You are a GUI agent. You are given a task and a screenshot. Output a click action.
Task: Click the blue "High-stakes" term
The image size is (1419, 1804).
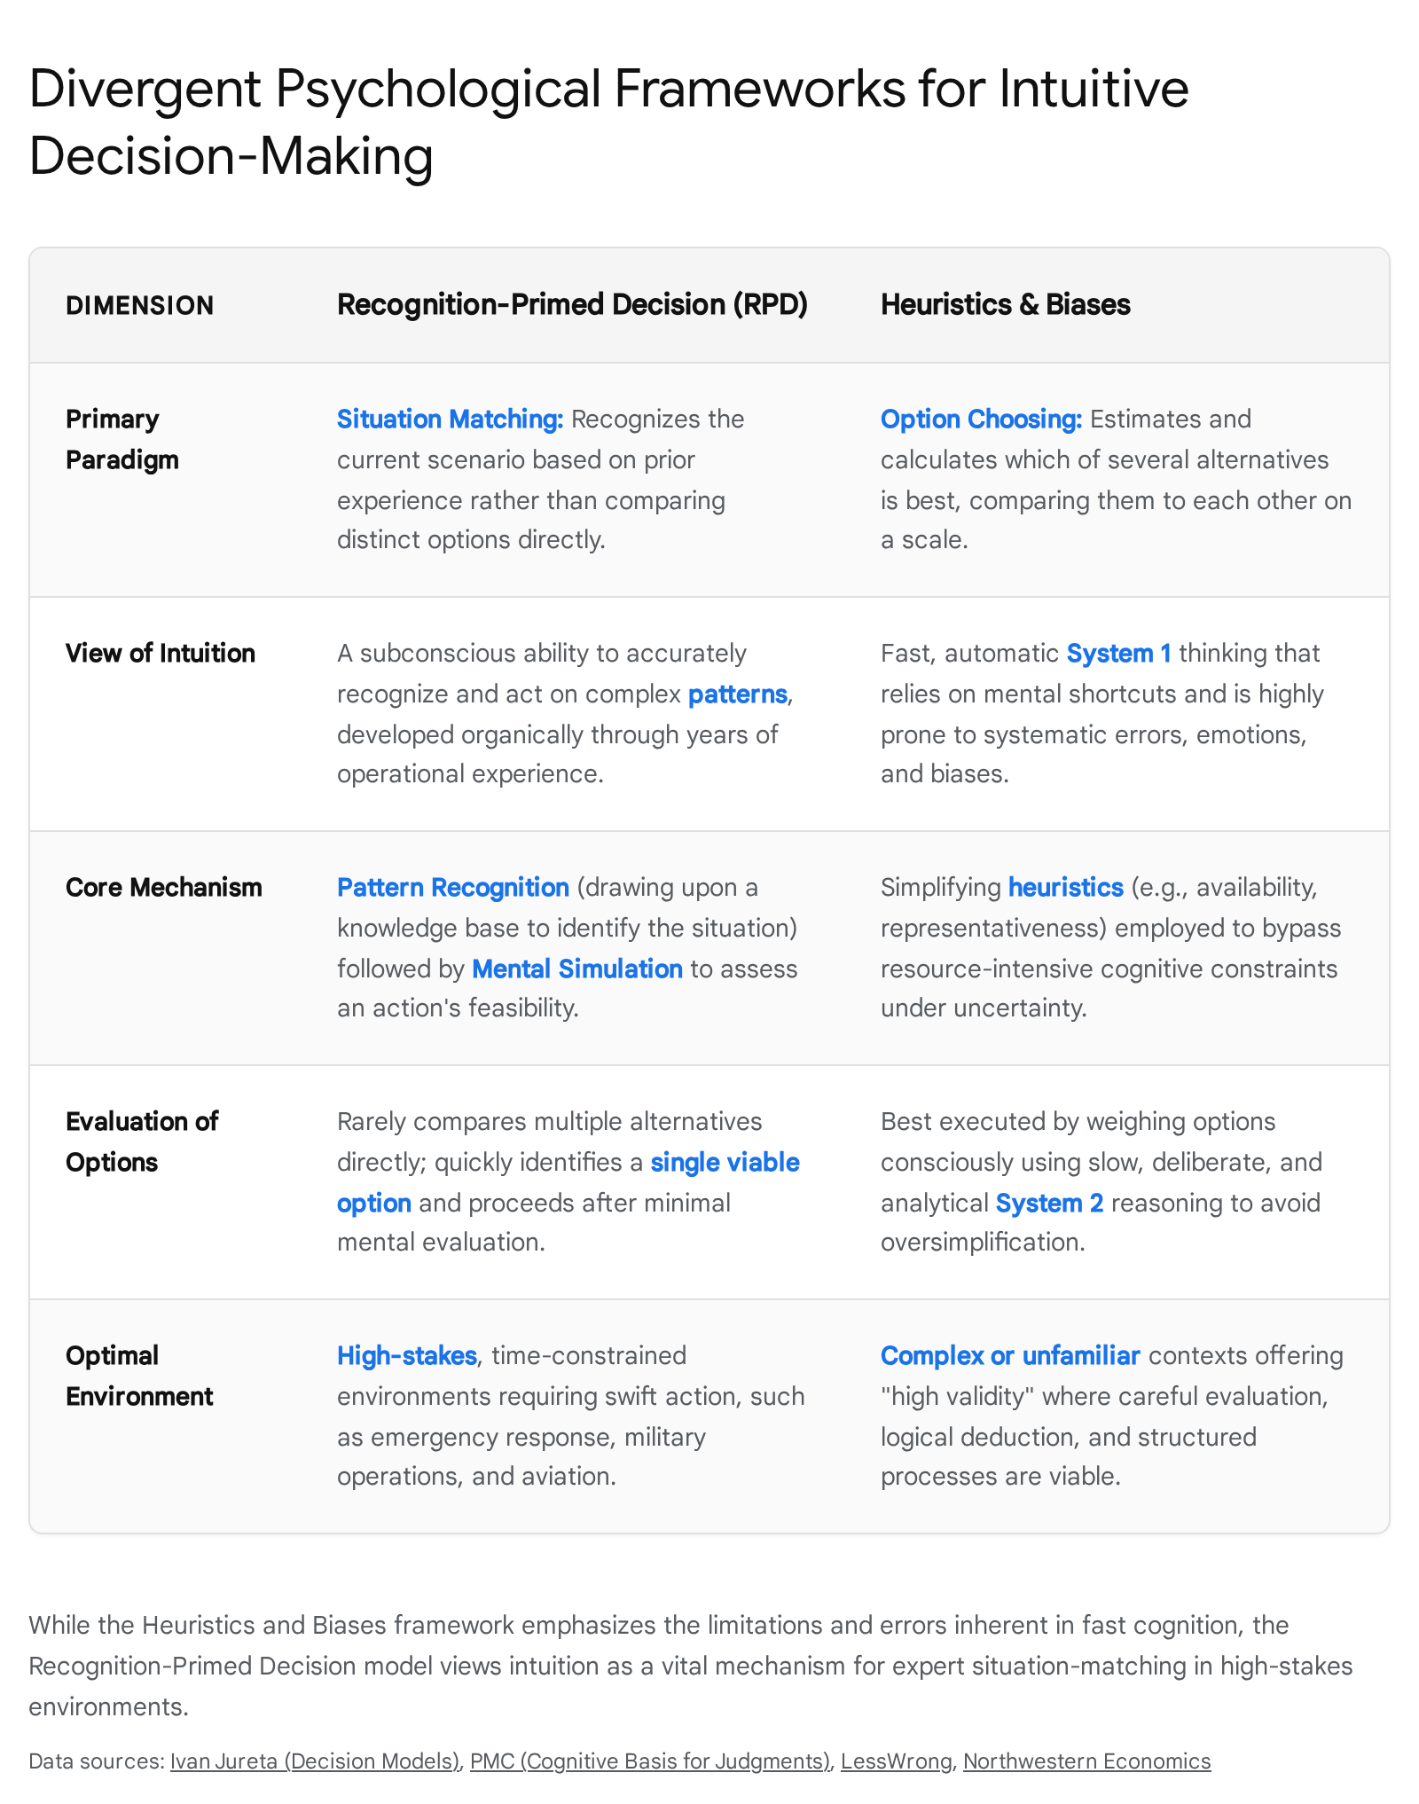pyautogui.click(x=407, y=1355)
